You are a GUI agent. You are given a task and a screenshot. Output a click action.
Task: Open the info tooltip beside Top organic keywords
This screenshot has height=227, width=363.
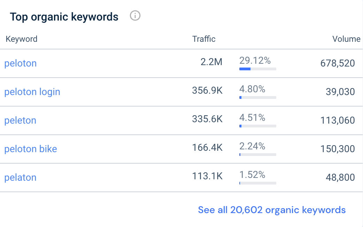click(x=135, y=16)
